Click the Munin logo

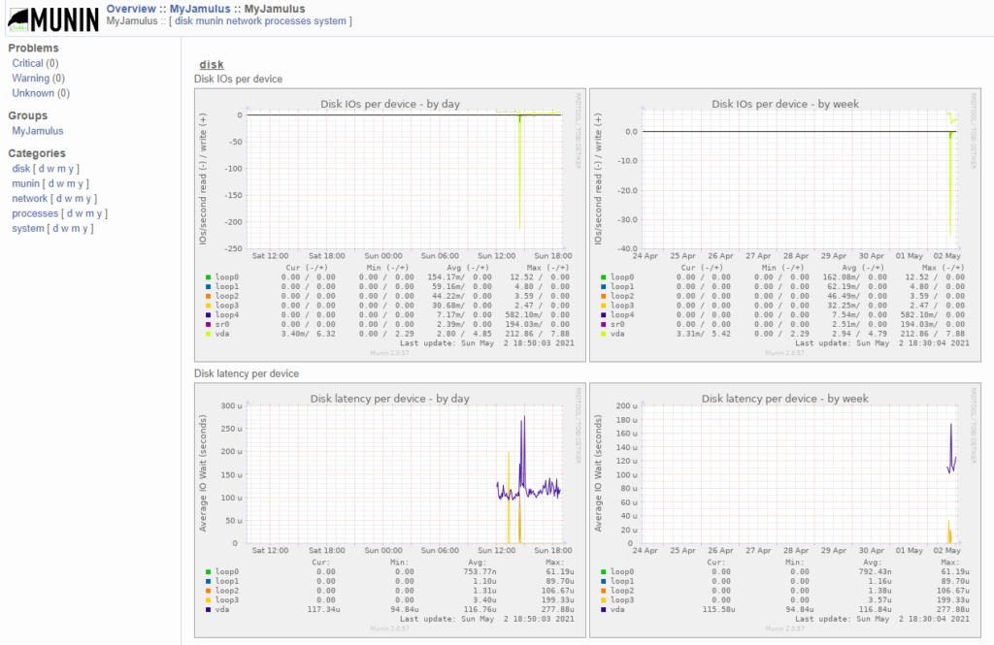click(x=54, y=19)
